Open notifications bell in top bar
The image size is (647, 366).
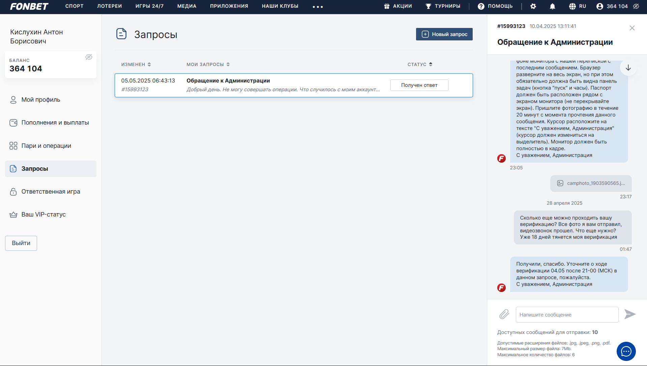(552, 6)
